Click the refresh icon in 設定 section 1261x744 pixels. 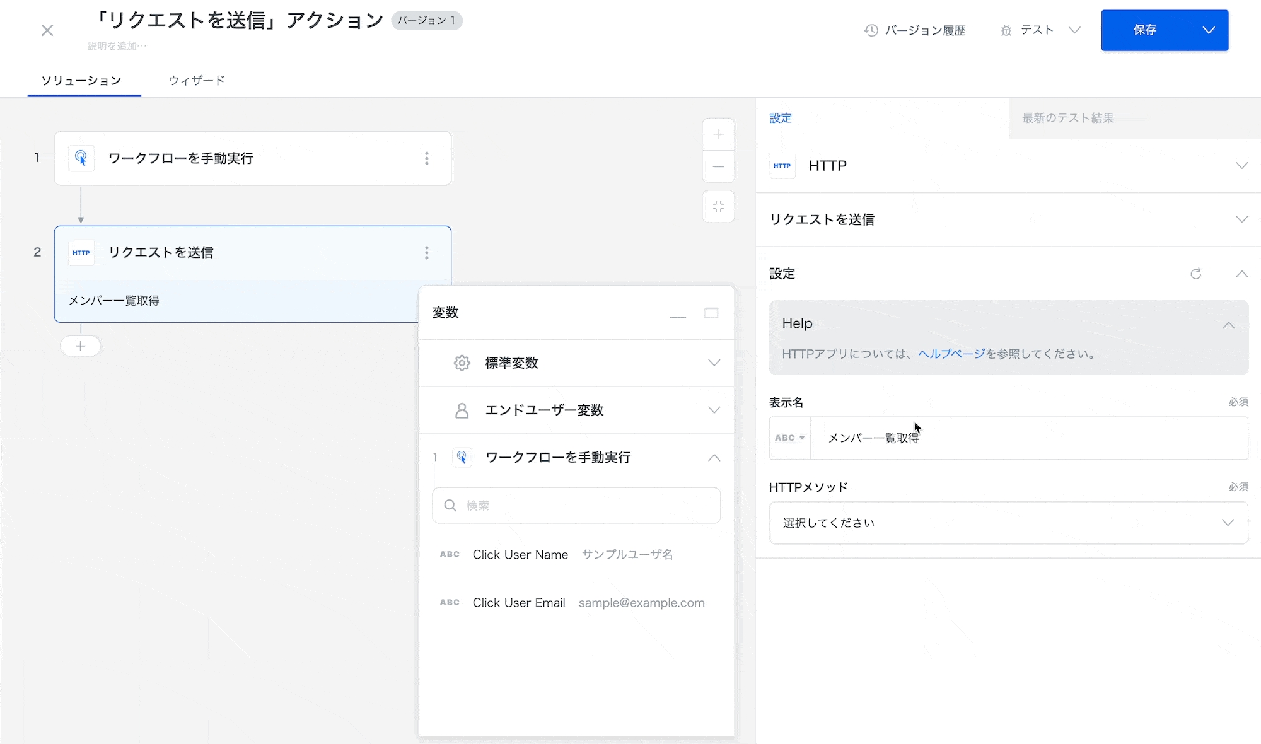(x=1195, y=274)
